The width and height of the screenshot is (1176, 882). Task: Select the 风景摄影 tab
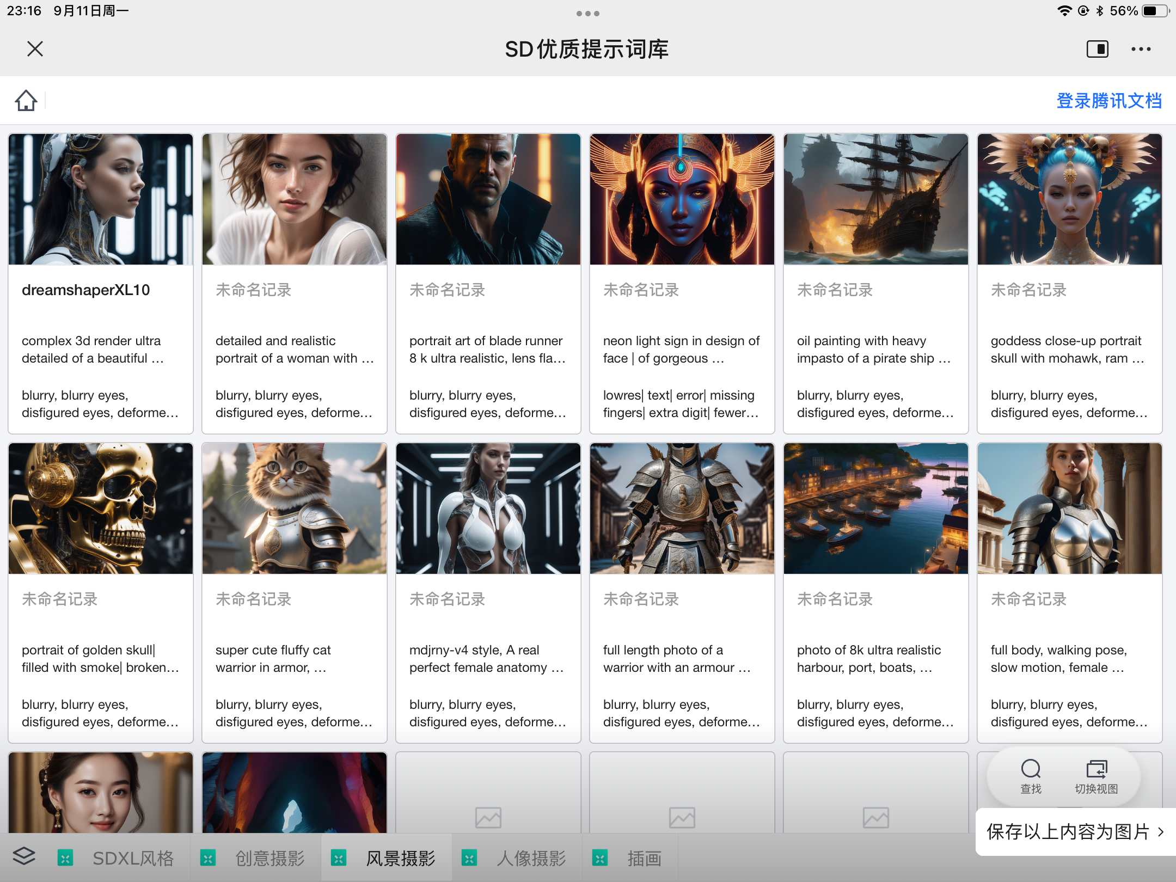pyautogui.click(x=400, y=859)
